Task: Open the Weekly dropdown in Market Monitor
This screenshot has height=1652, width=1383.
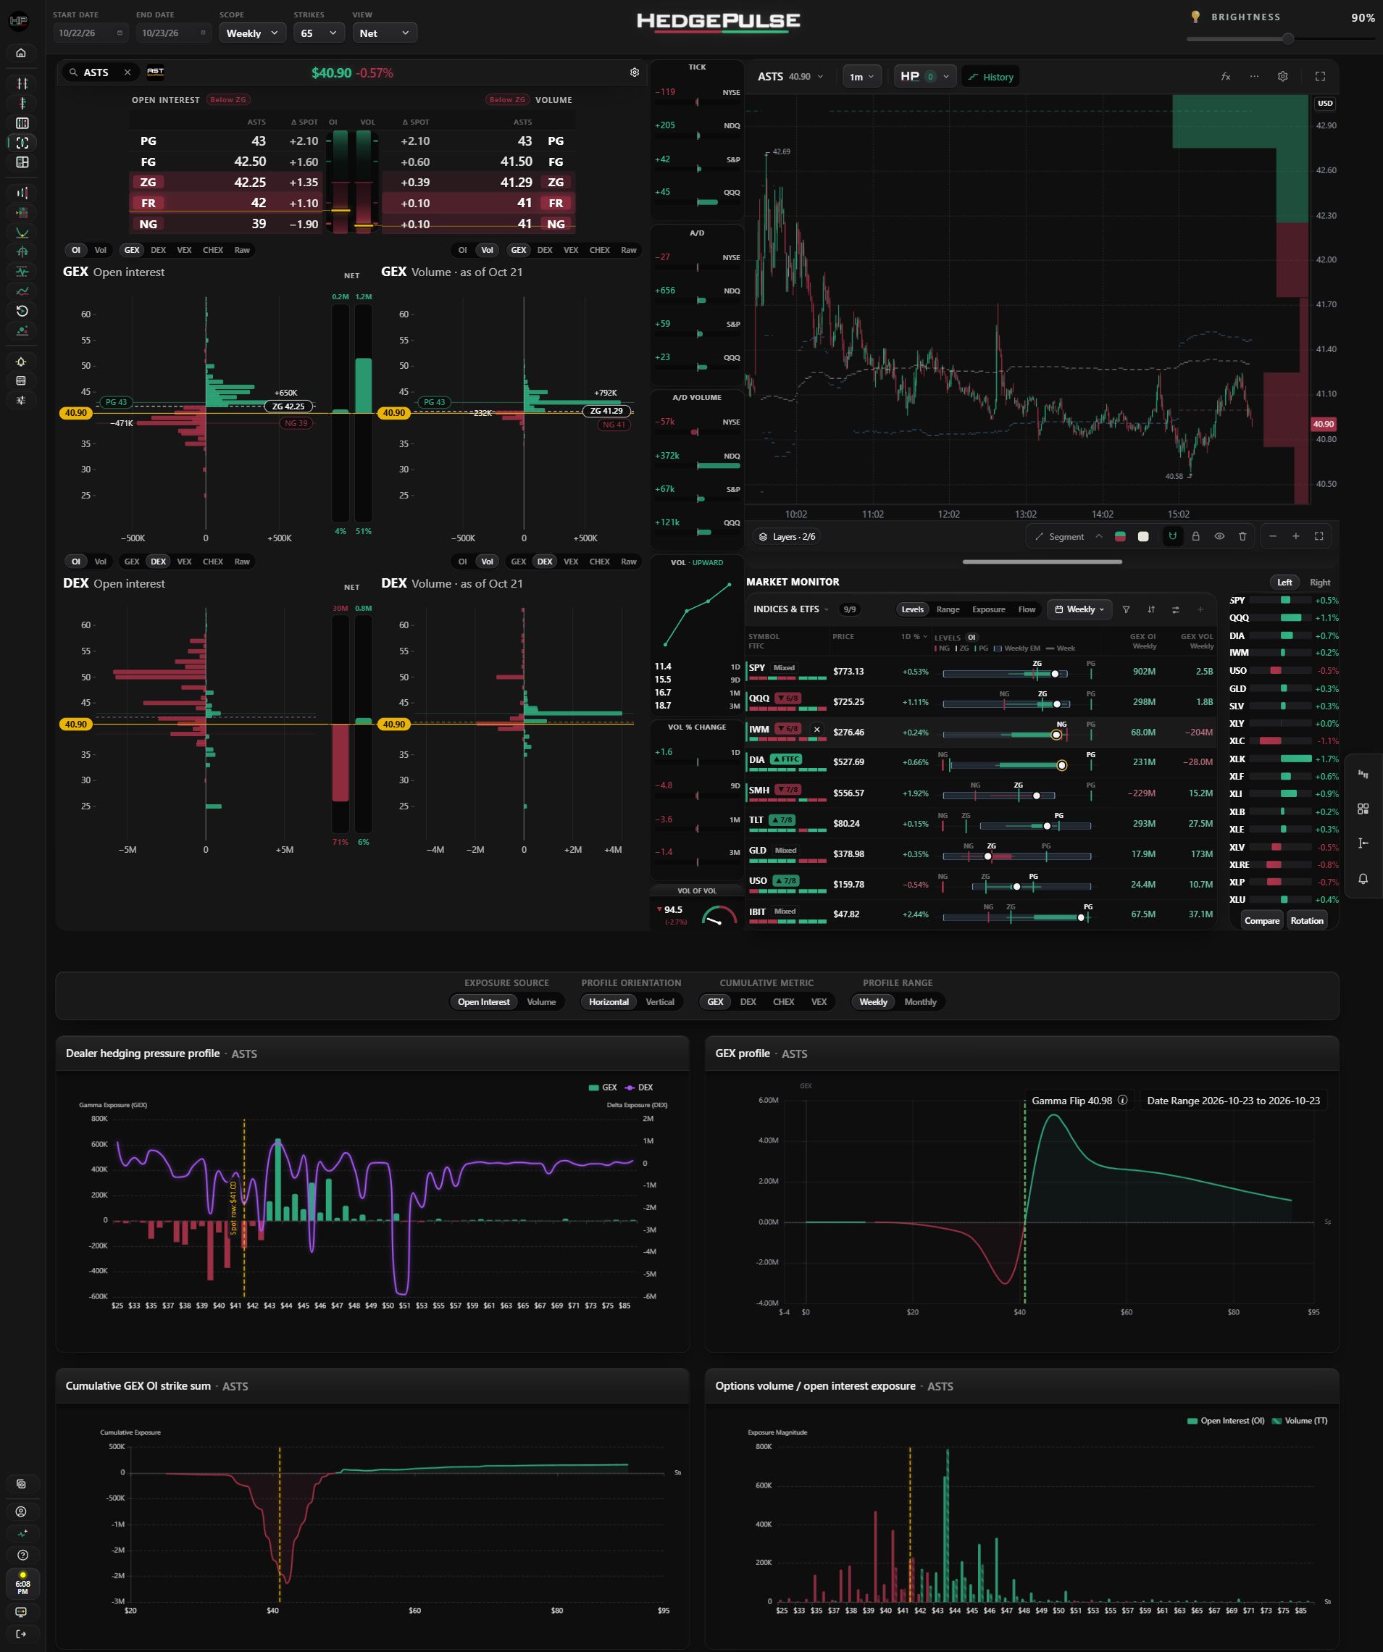Action: [1079, 609]
